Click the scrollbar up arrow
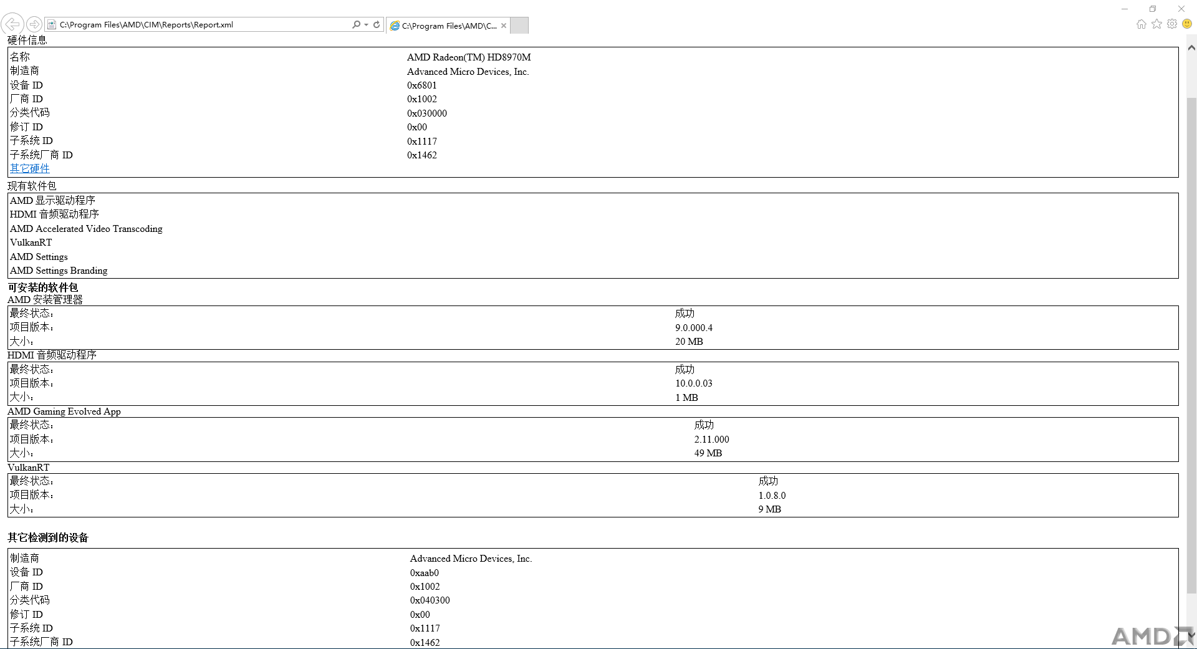 (x=1191, y=47)
